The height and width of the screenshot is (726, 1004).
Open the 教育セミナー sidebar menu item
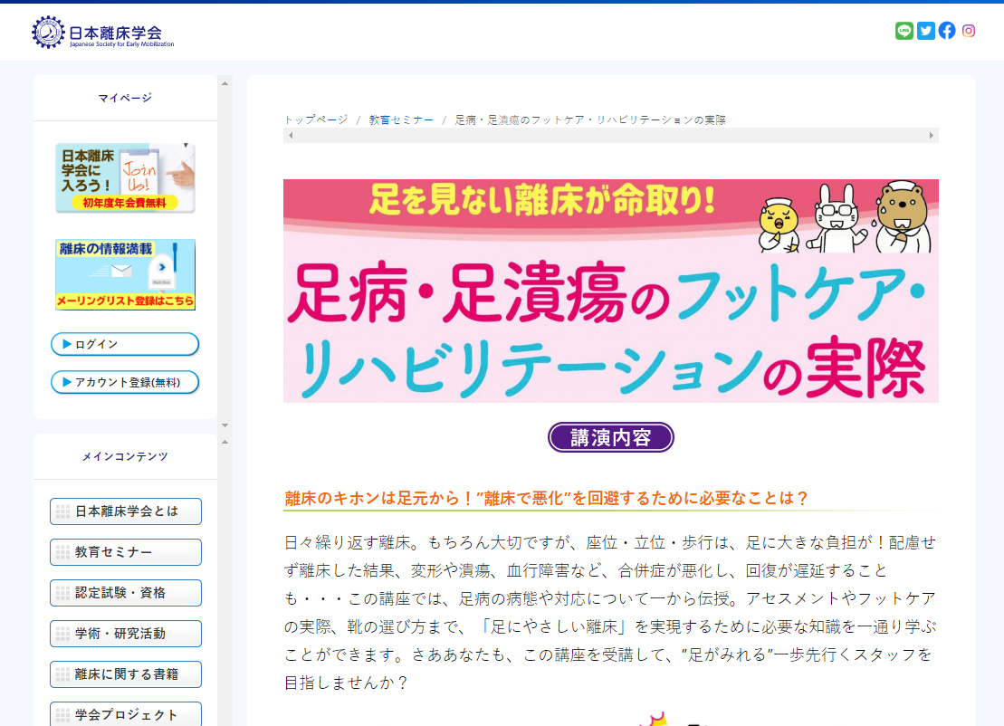(x=126, y=552)
